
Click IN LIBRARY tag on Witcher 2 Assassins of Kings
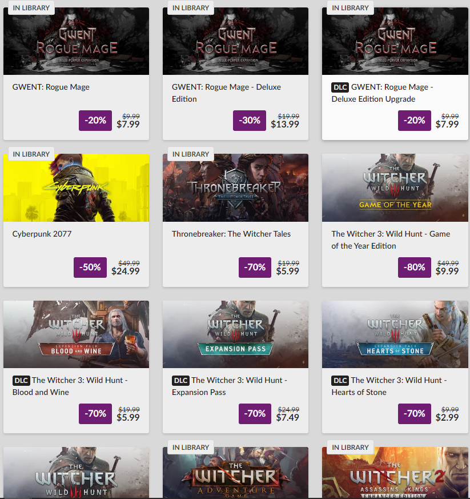[x=350, y=447]
